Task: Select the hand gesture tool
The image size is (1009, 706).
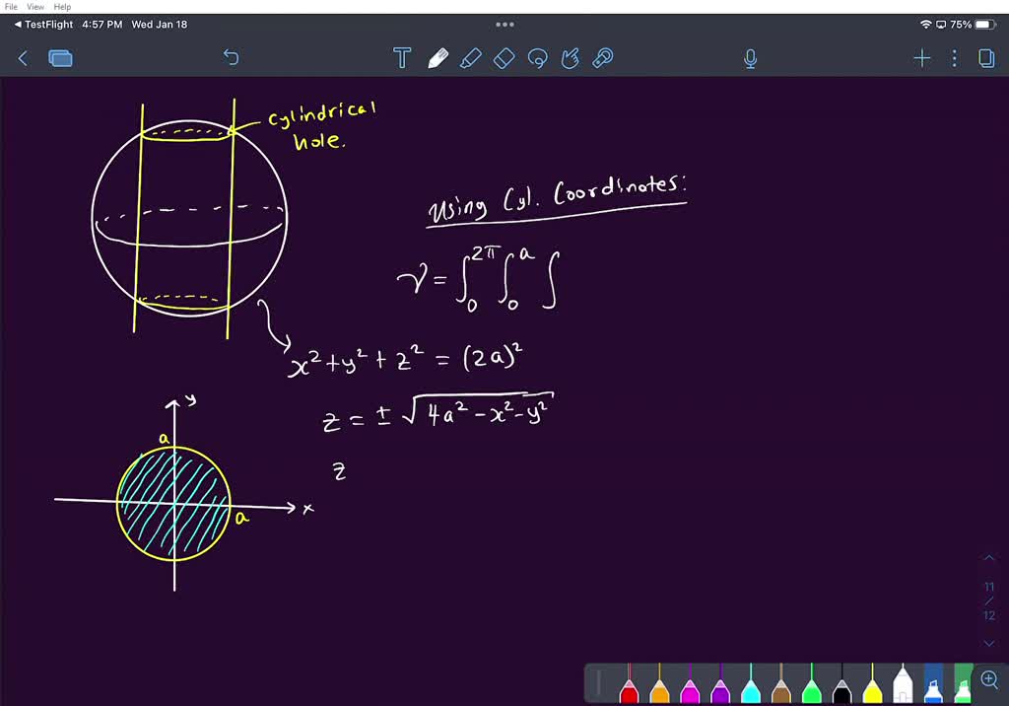Action: (571, 58)
